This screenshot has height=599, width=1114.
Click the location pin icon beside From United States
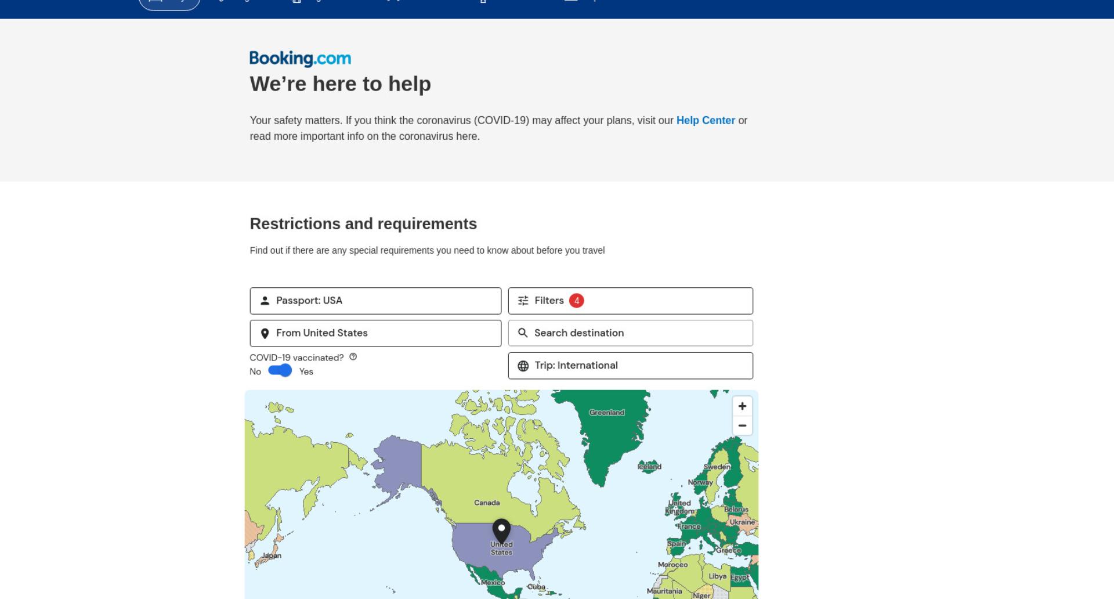(x=265, y=333)
